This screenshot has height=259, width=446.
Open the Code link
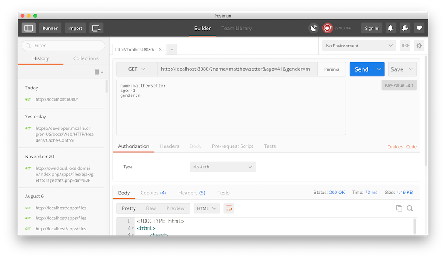point(411,147)
